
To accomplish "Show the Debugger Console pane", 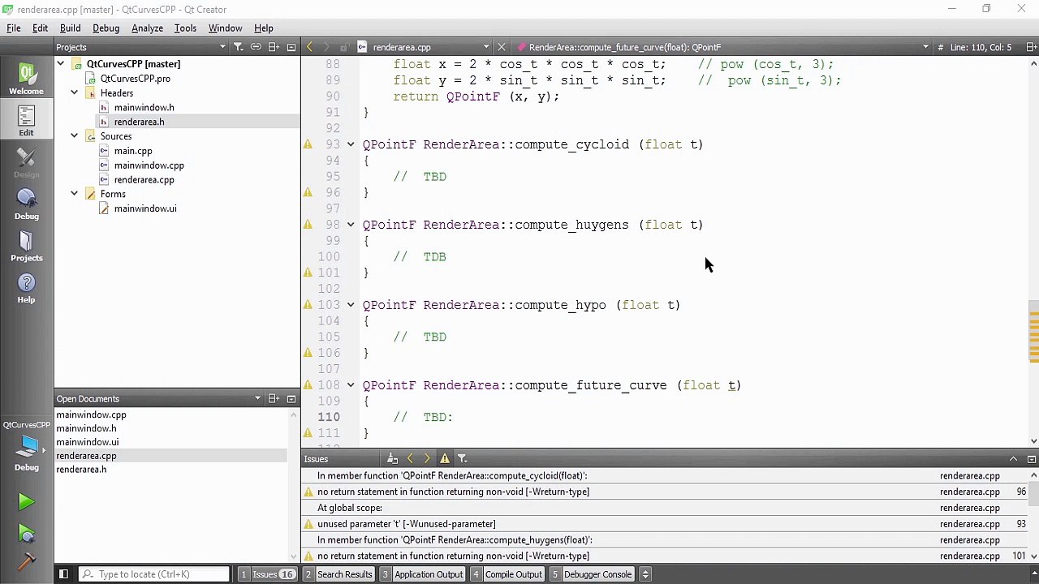I will tap(592, 574).
